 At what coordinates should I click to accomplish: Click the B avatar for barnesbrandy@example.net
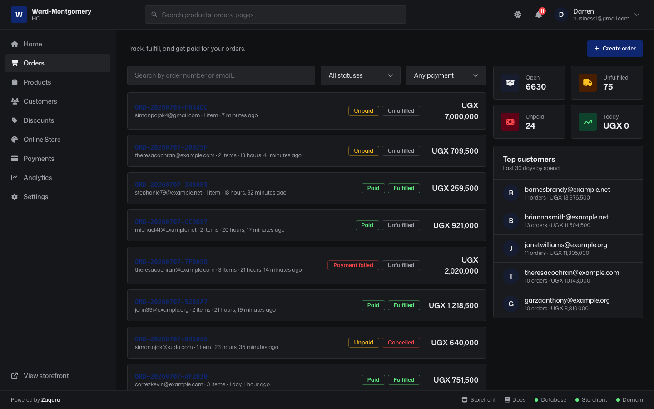[x=511, y=193]
